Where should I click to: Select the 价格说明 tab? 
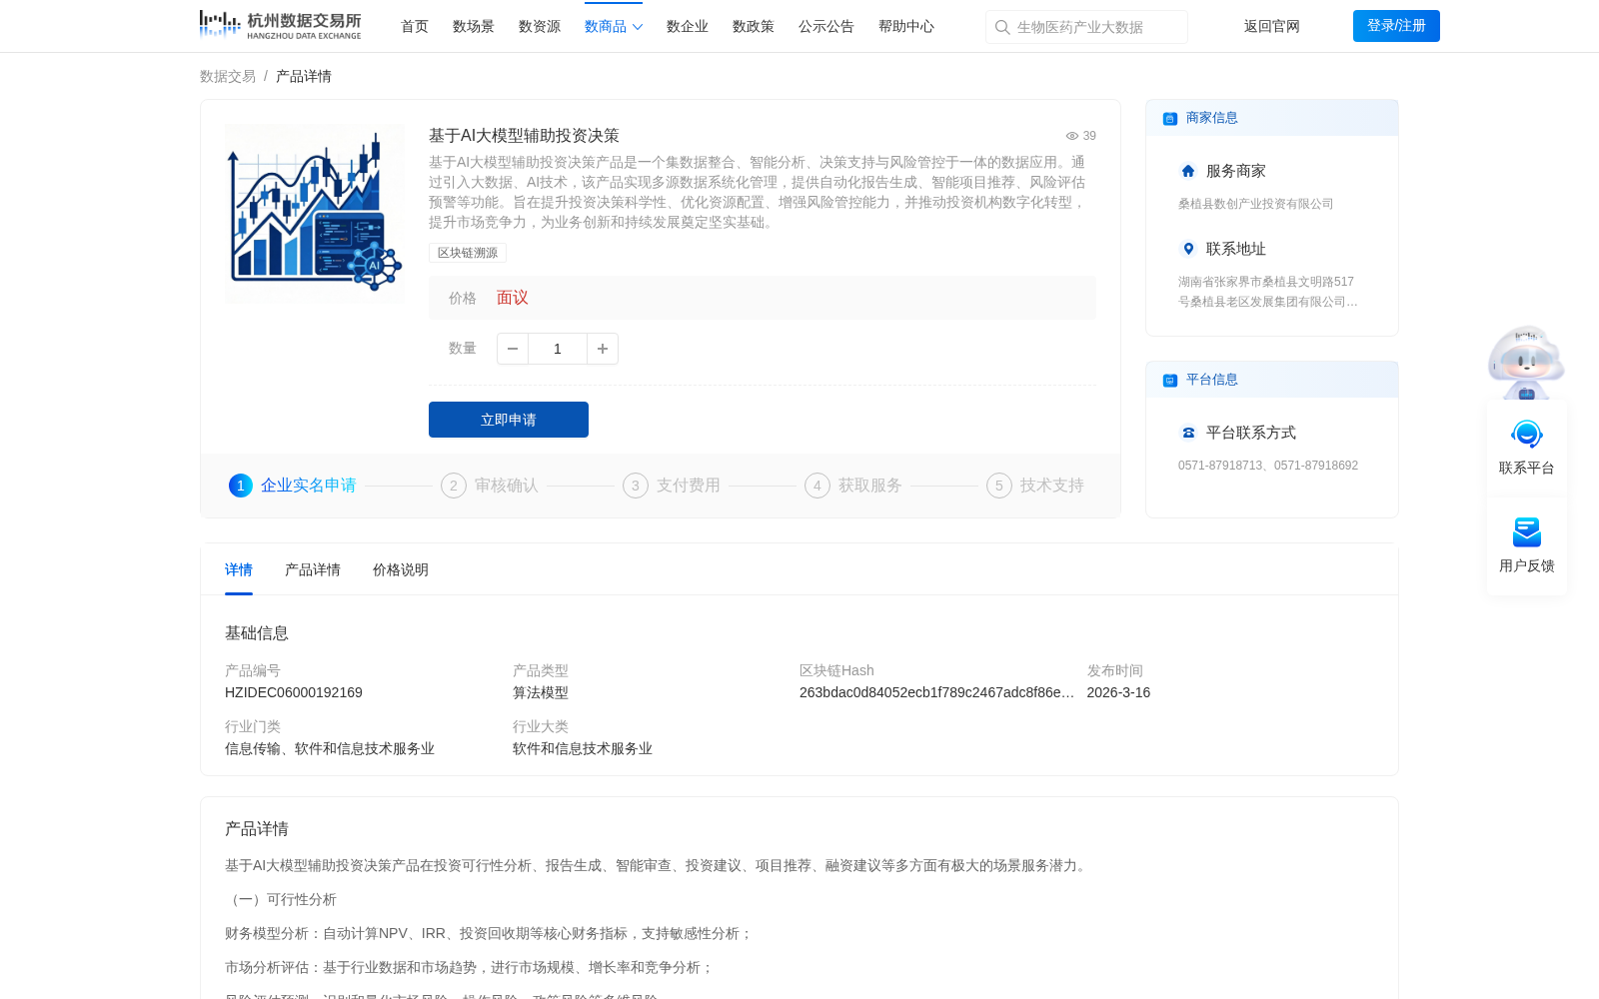[401, 569]
